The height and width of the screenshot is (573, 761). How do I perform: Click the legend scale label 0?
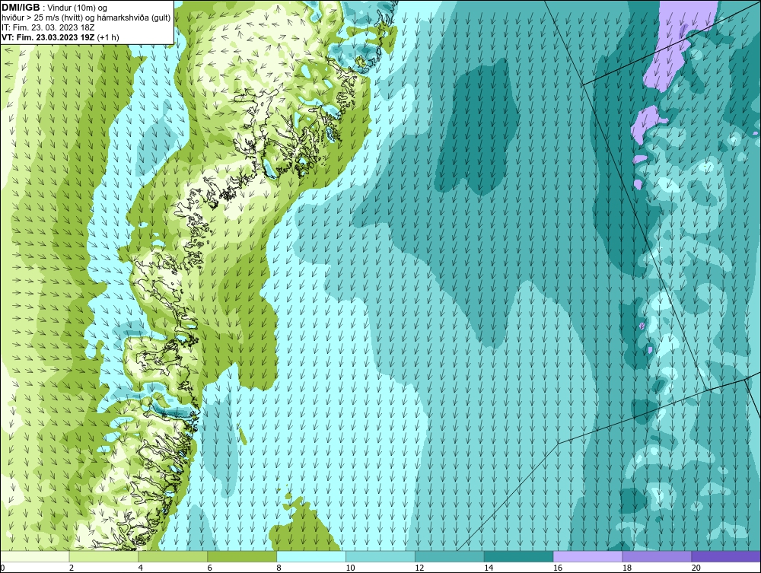click(x=2, y=568)
